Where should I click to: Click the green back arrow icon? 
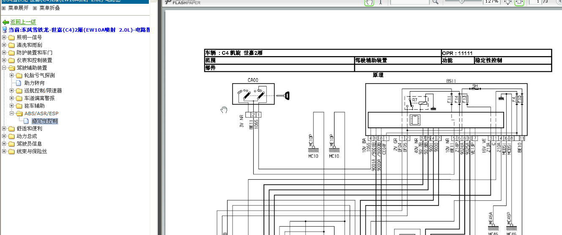click(5, 22)
